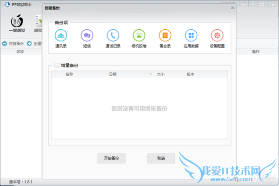Click the 操作 column header in main window
279x186 pixels.
(x=256, y=52)
